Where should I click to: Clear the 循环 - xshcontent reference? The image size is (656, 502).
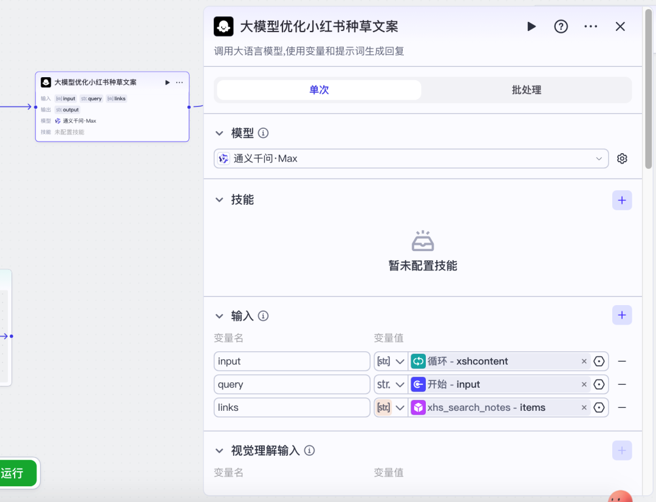[x=584, y=362]
